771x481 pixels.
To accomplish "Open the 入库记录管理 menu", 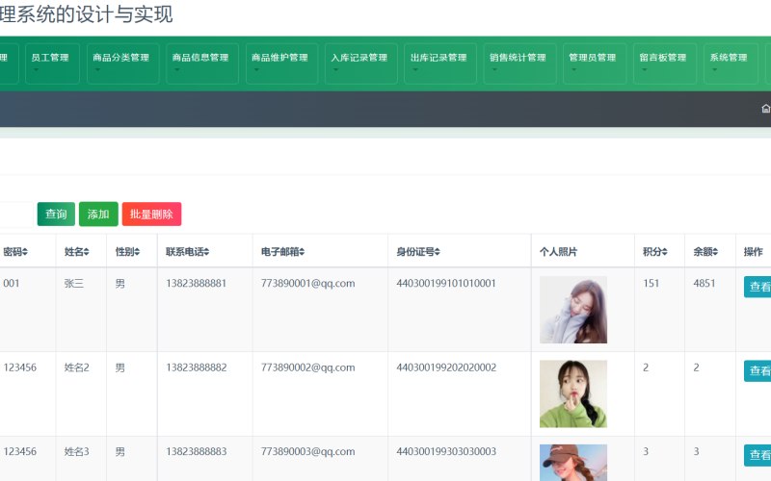I will [360, 63].
